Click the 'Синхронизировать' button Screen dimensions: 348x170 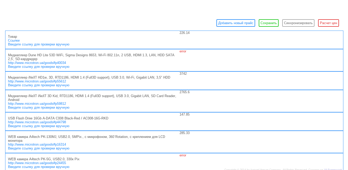tap(298, 23)
